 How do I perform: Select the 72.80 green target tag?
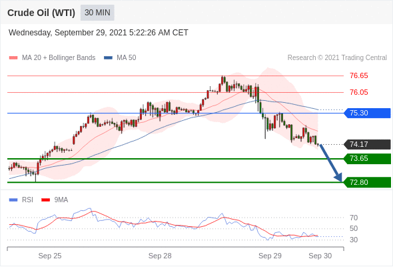point(367,182)
